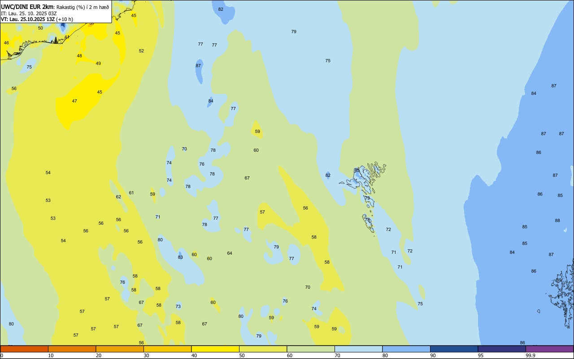Click the 40–50 bright yellow legend swatch
The width and height of the screenshot is (574, 359).
coord(215,349)
